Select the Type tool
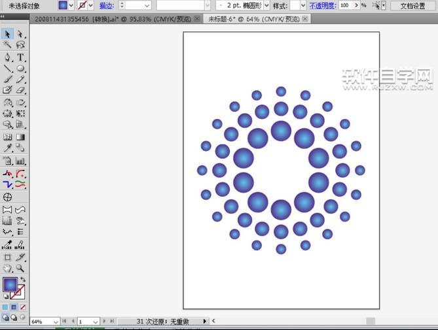 coord(20,57)
